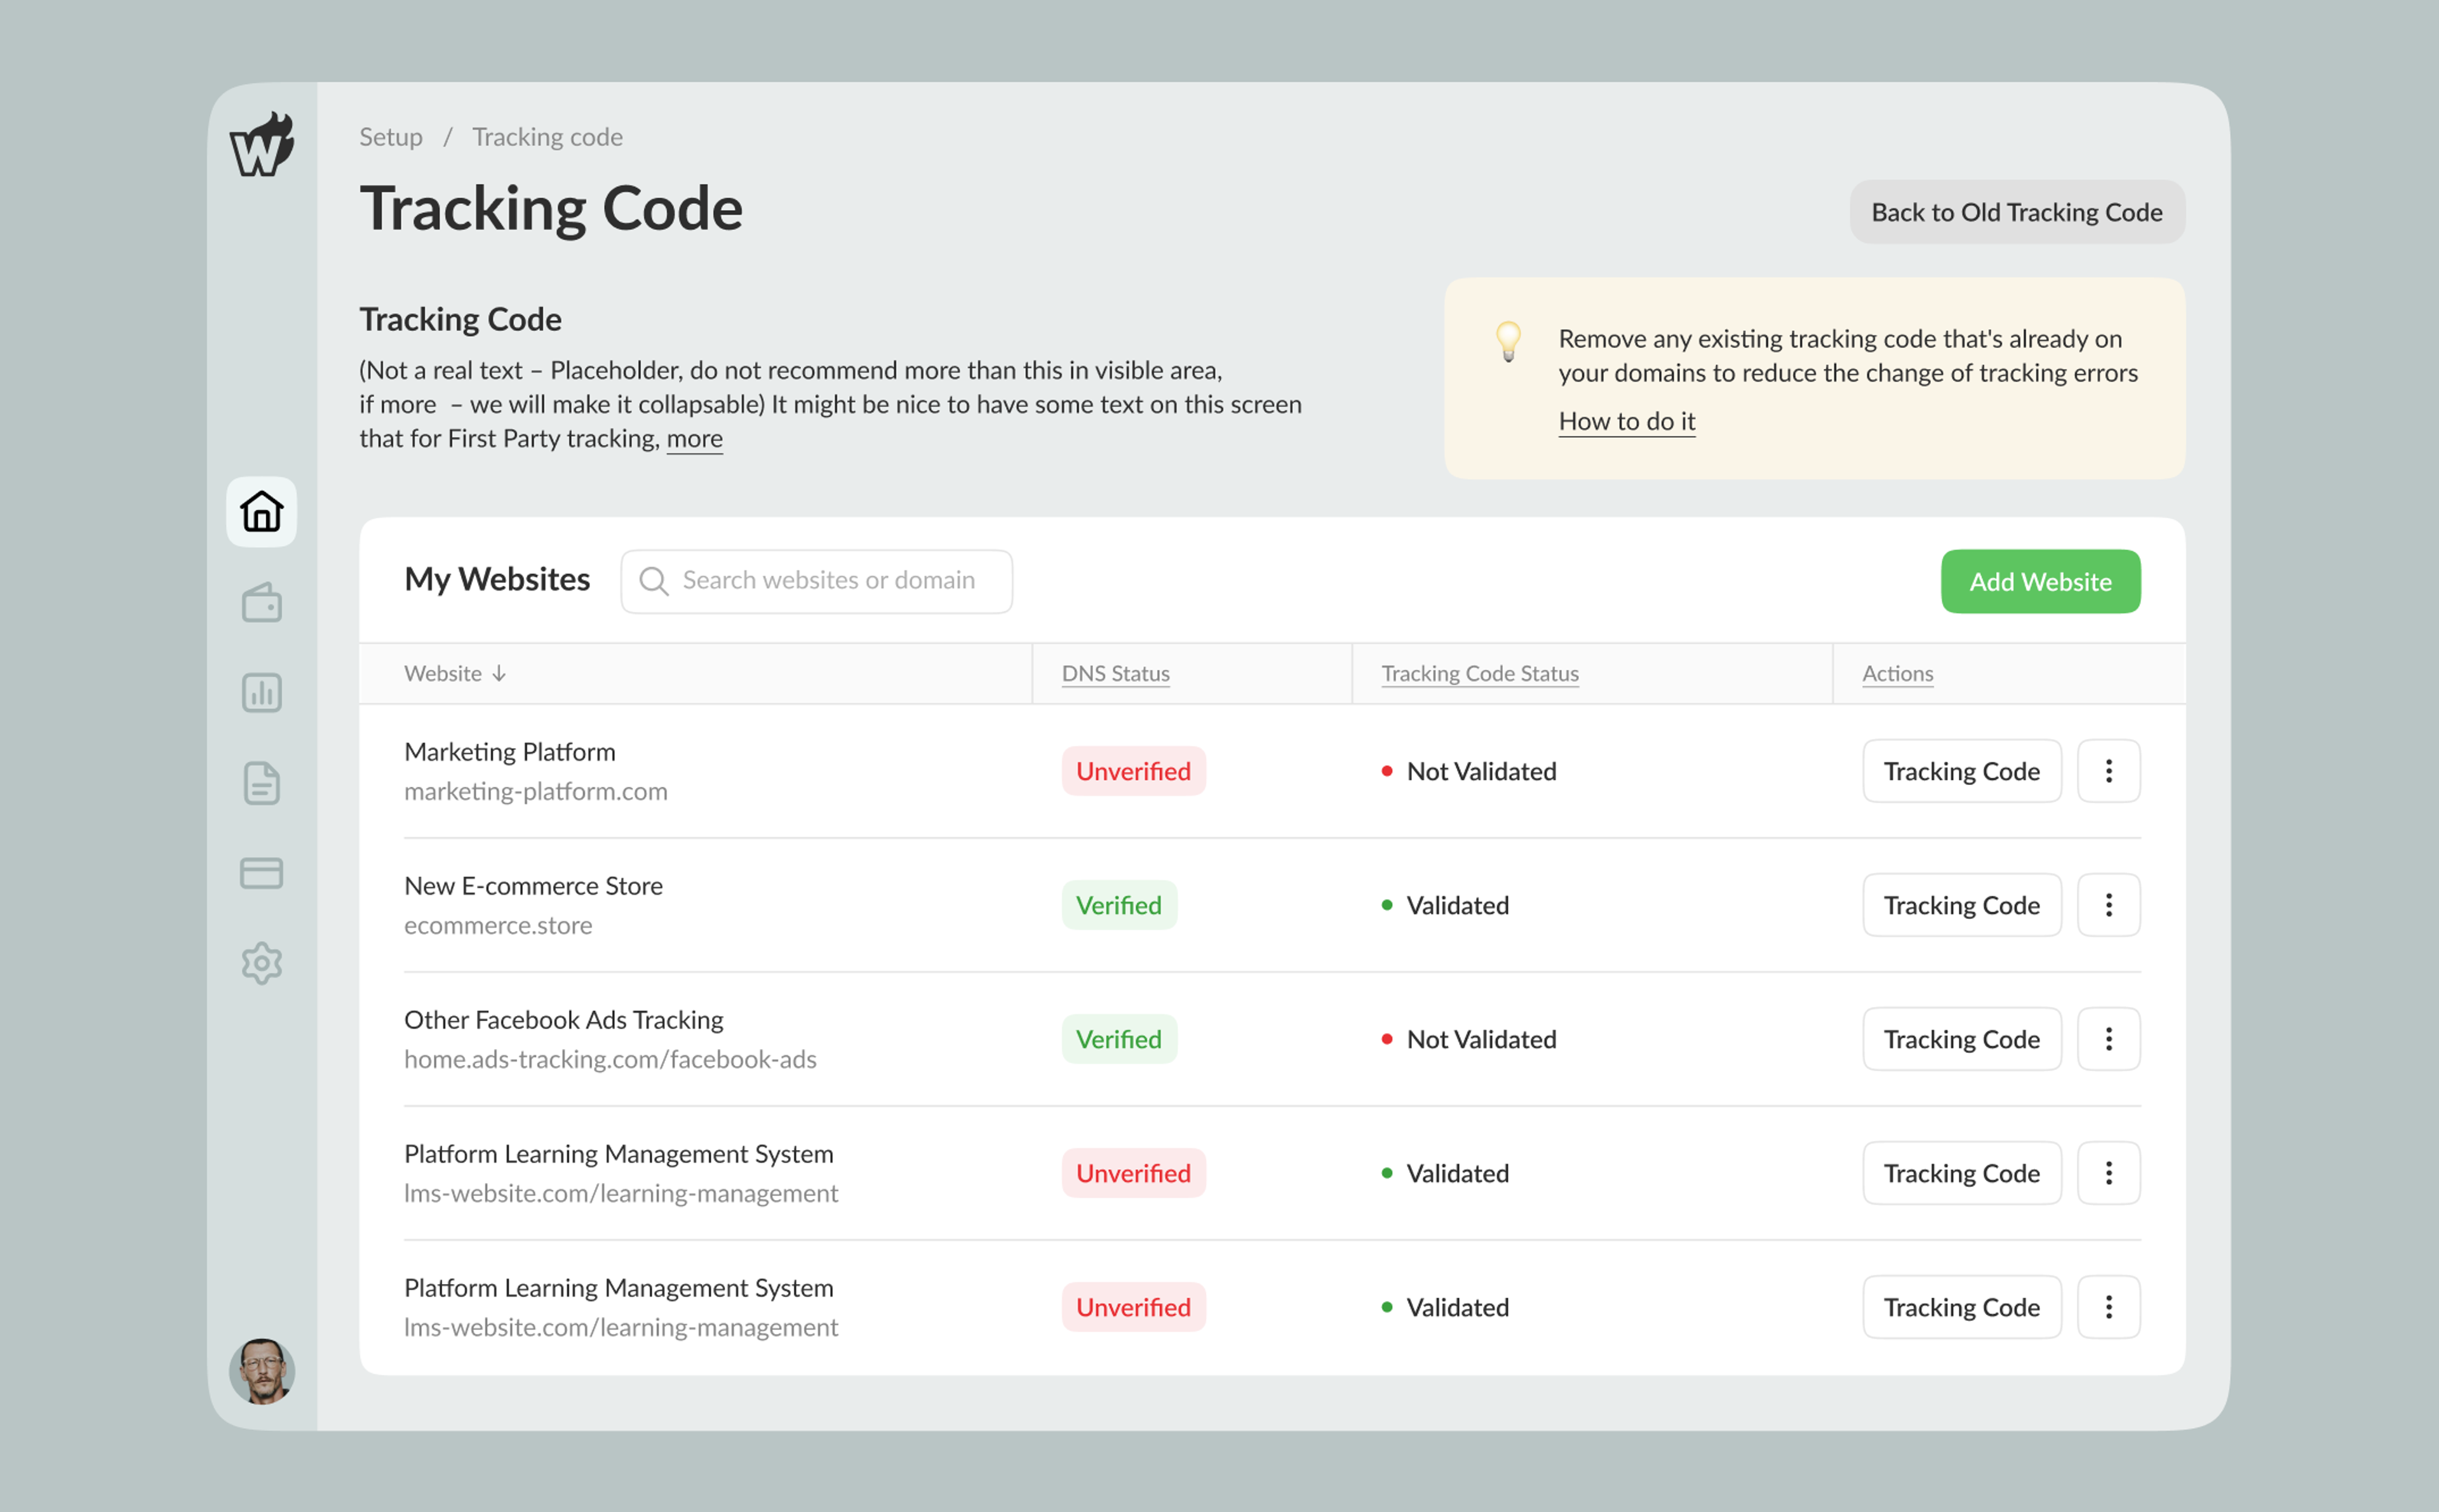
Task: Click Unverified badge for Marketing Platform
Action: click(1134, 771)
